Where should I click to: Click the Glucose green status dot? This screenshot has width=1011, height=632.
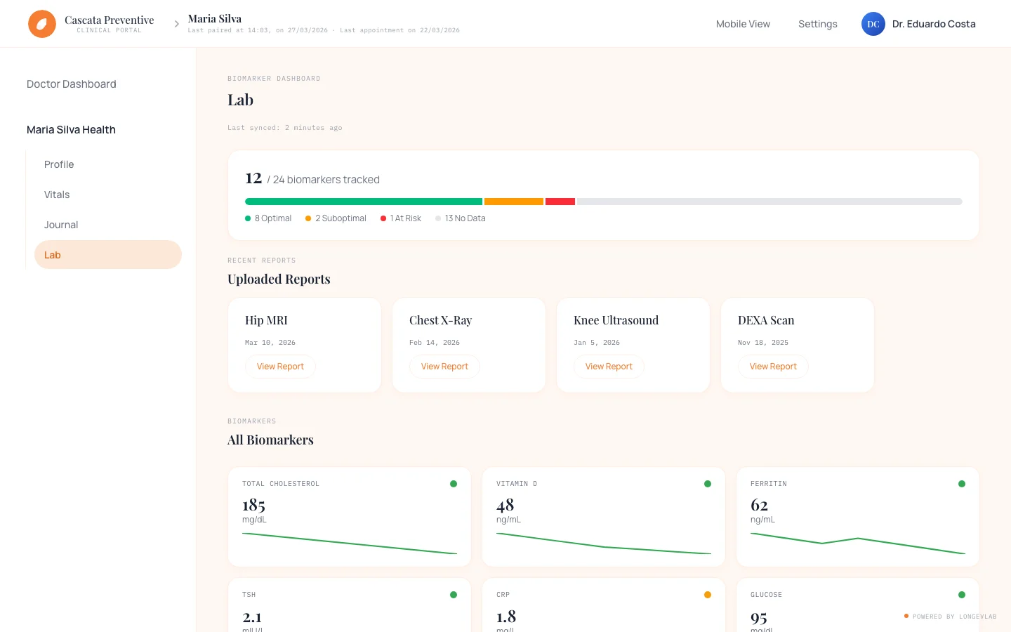pyautogui.click(x=962, y=595)
